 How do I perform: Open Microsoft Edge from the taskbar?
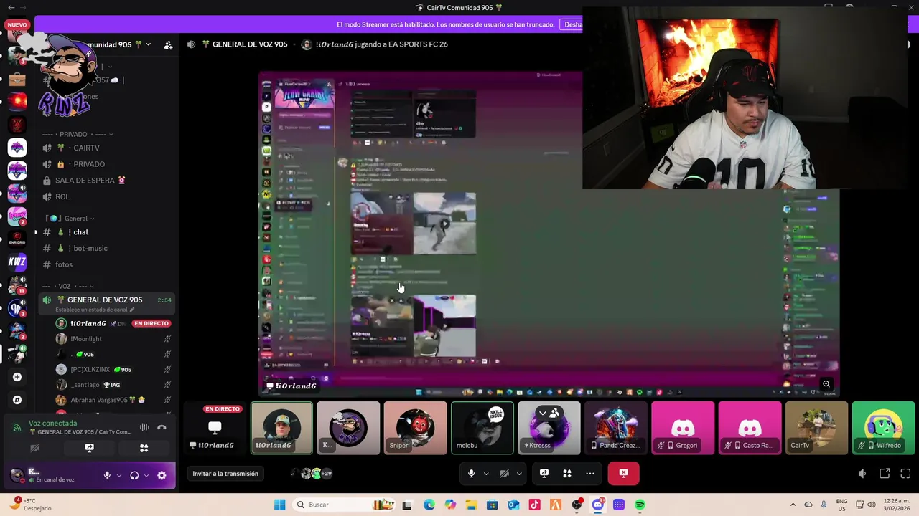[429, 505]
